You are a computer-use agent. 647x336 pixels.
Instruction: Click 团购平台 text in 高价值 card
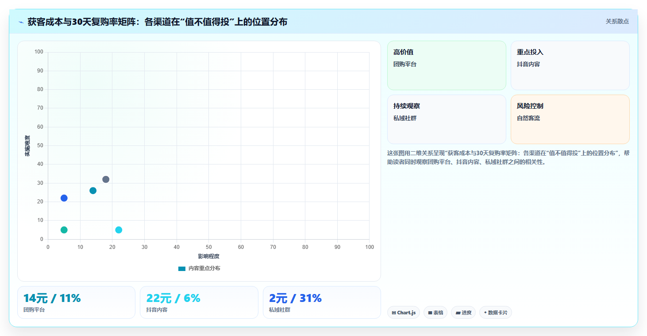pyautogui.click(x=405, y=64)
